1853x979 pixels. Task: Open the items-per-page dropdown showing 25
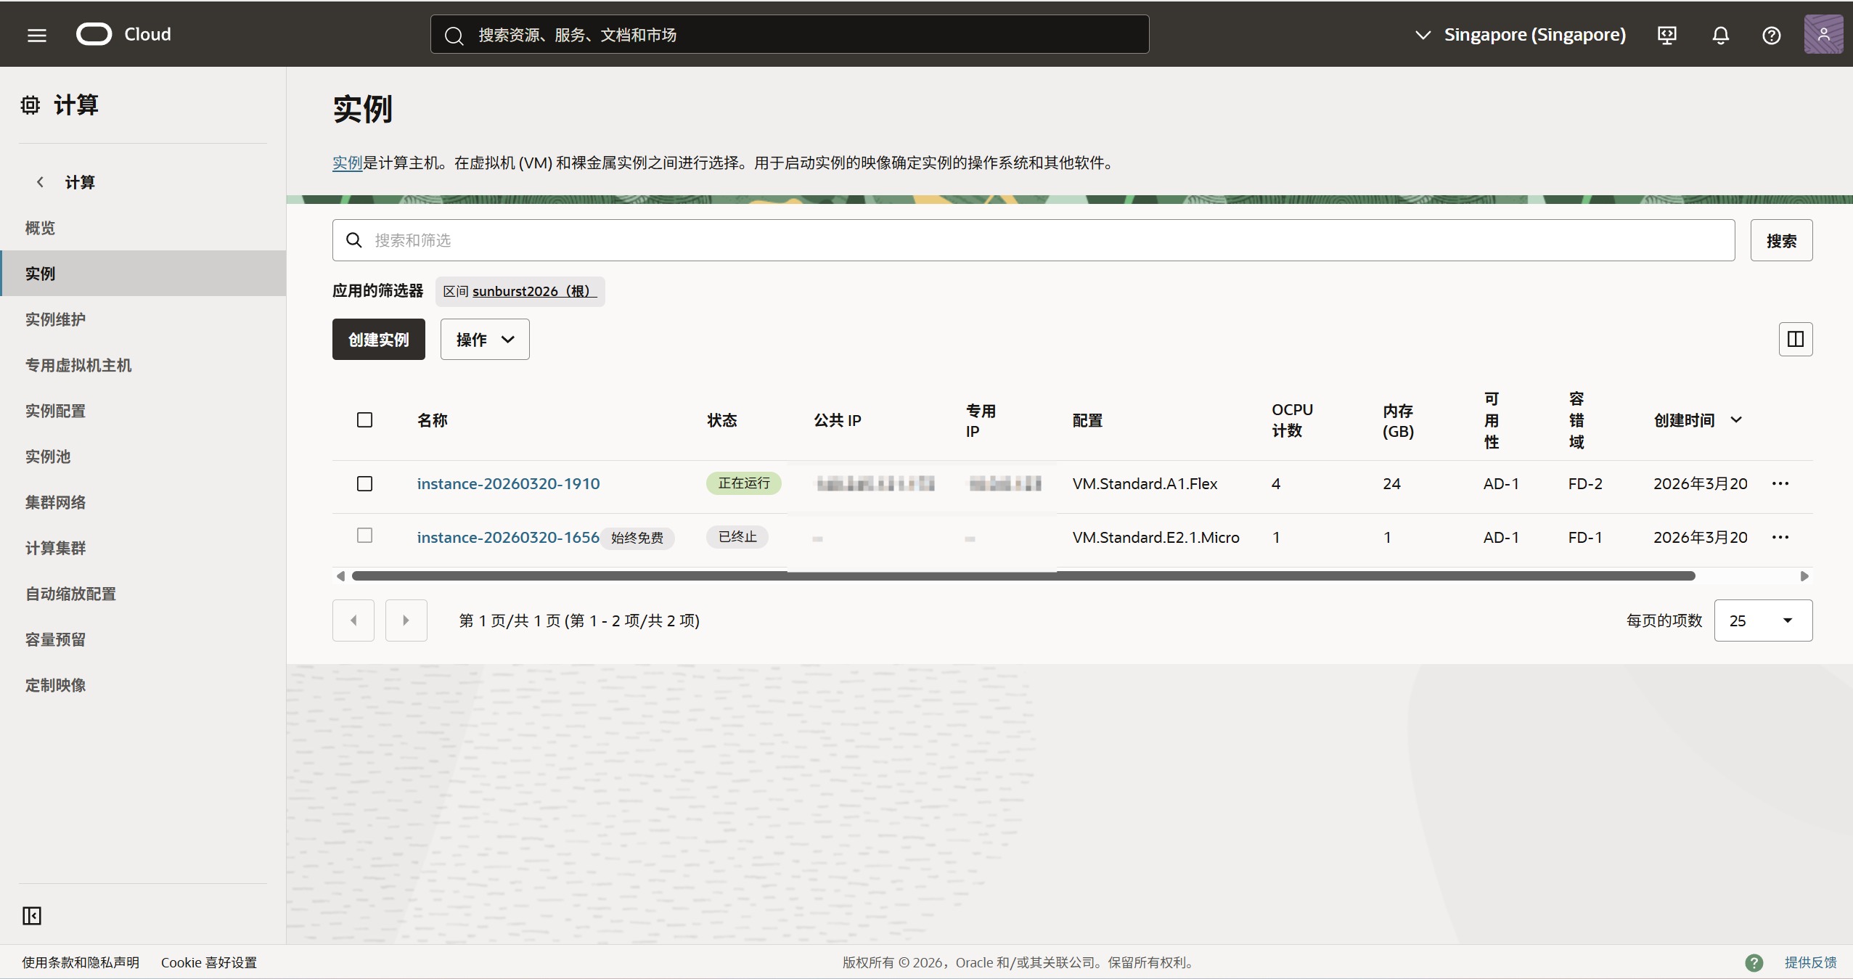tap(1763, 620)
